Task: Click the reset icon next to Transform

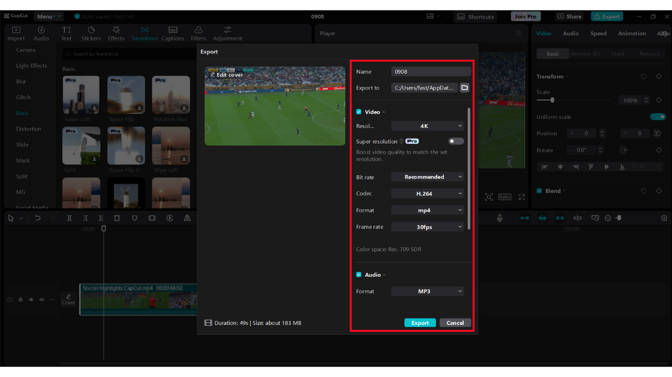Action: click(644, 77)
